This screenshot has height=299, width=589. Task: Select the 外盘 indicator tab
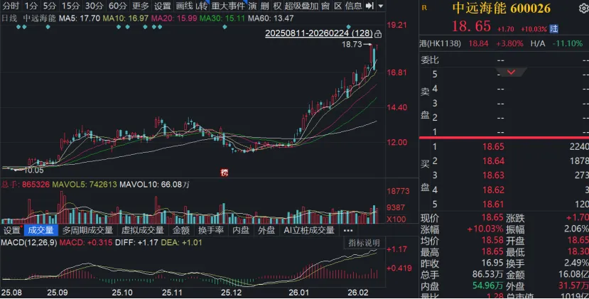[266, 230]
